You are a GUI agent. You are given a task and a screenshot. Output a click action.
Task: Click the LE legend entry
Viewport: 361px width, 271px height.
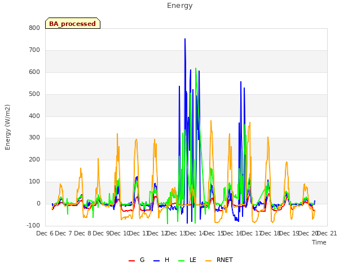[x=187, y=260]
